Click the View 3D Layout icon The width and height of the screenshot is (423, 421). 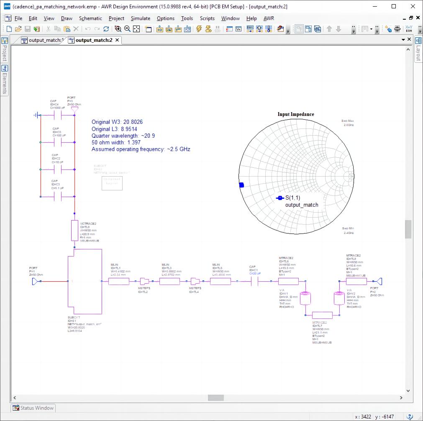point(318,29)
